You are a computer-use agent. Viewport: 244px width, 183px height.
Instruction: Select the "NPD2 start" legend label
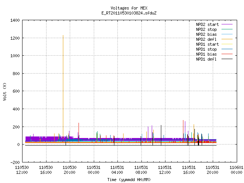point(207,24)
